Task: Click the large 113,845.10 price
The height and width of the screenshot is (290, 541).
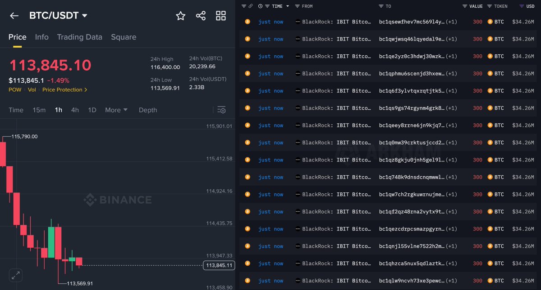Action: [x=50, y=65]
